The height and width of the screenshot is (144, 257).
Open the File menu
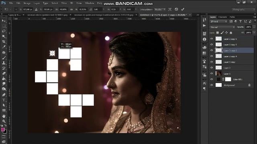(11, 3)
